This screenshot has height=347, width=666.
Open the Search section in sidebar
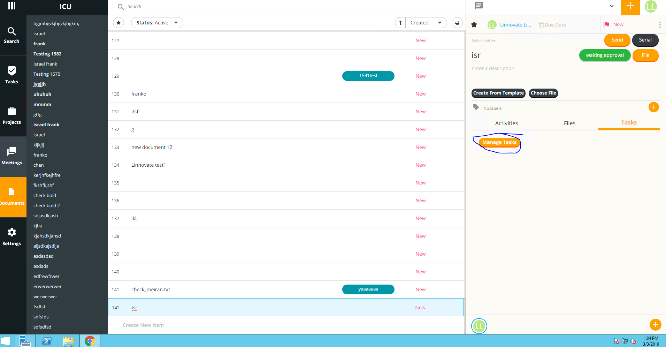12,35
